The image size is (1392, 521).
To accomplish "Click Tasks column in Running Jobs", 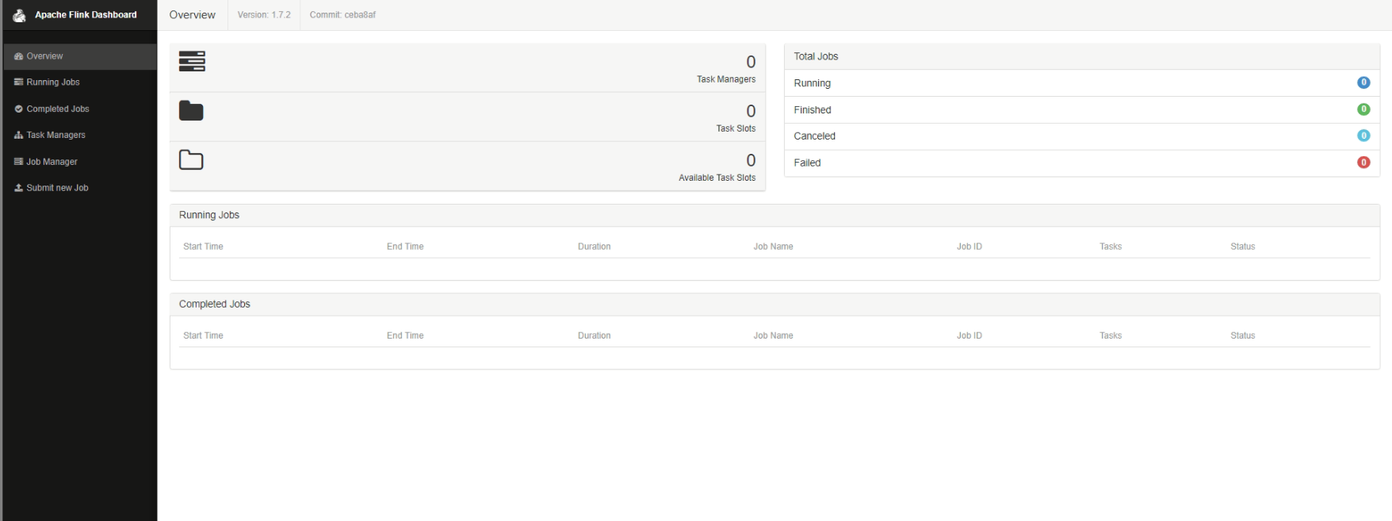I will pos(1110,247).
